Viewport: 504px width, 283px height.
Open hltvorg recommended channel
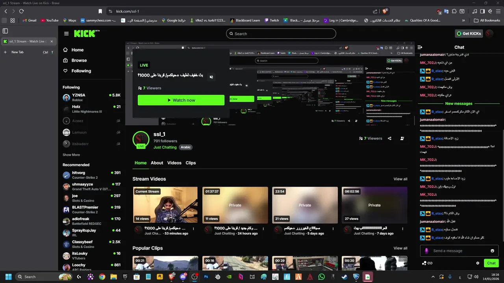(92, 175)
